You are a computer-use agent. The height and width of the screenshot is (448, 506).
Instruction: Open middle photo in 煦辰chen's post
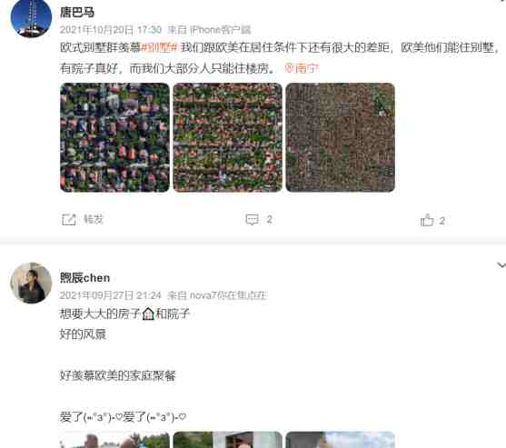(x=227, y=440)
